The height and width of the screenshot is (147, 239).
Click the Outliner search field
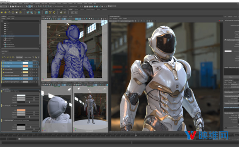click(x=22, y=21)
